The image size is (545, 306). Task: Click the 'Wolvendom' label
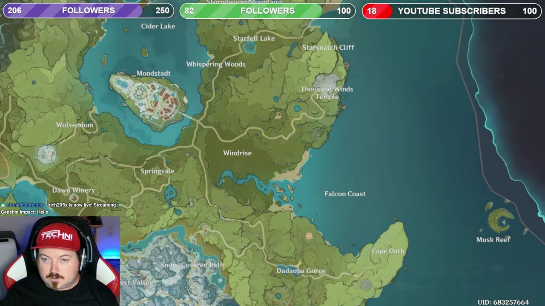pyautogui.click(x=75, y=125)
